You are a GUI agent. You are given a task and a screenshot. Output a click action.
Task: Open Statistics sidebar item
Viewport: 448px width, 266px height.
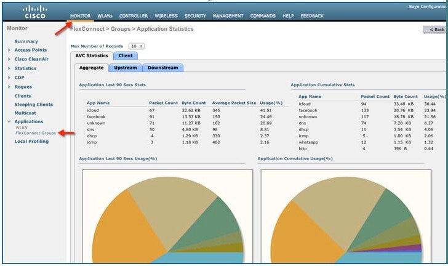[x=25, y=68]
